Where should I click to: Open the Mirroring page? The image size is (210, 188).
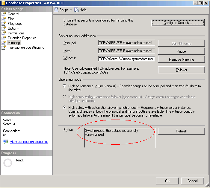(14, 43)
